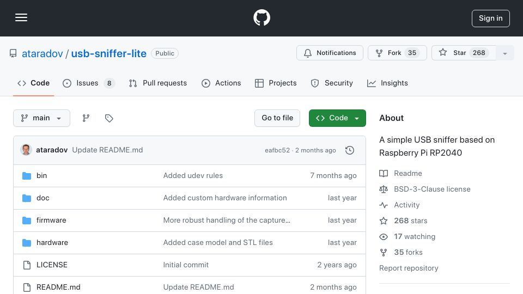523x294 pixels.
Task: Click the Go to file button
Action: click(x=277, y=118)
